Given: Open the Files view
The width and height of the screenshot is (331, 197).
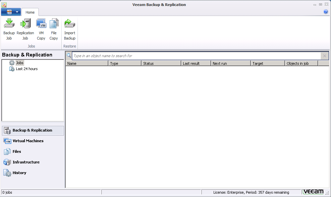Looking at the screenshot, I should (x=33, y=151).
